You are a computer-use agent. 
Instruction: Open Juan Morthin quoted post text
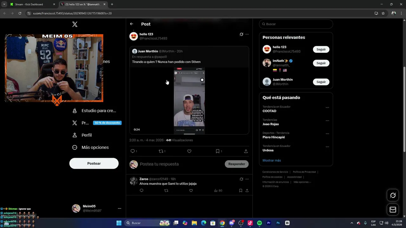(166, 62)
